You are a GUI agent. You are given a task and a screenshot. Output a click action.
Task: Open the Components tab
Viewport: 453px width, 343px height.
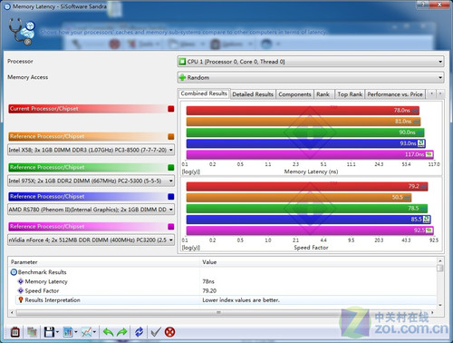click(x=294, y=94)
